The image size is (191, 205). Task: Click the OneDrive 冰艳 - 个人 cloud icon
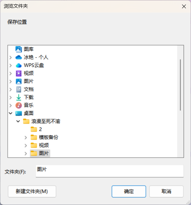pyautogui.click(x=19, y=57)
